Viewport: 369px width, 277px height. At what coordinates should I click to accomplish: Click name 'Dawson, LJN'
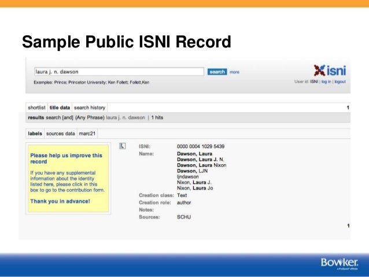click(x=192, y=171)
